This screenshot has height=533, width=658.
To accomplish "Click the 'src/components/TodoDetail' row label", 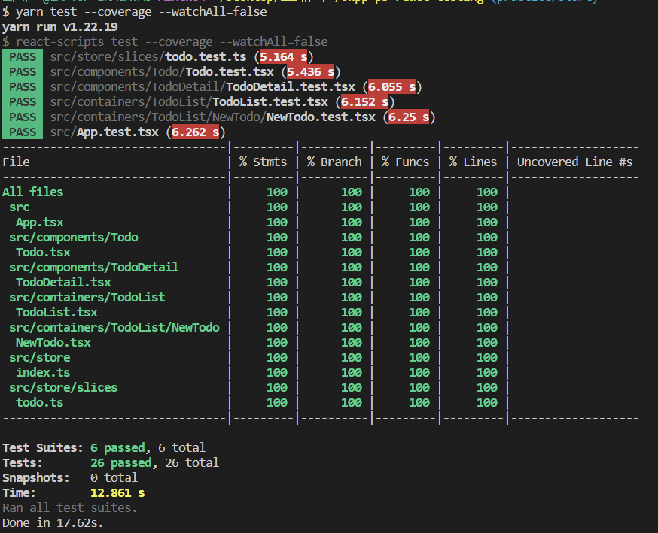I will click(x=93, y=268).
